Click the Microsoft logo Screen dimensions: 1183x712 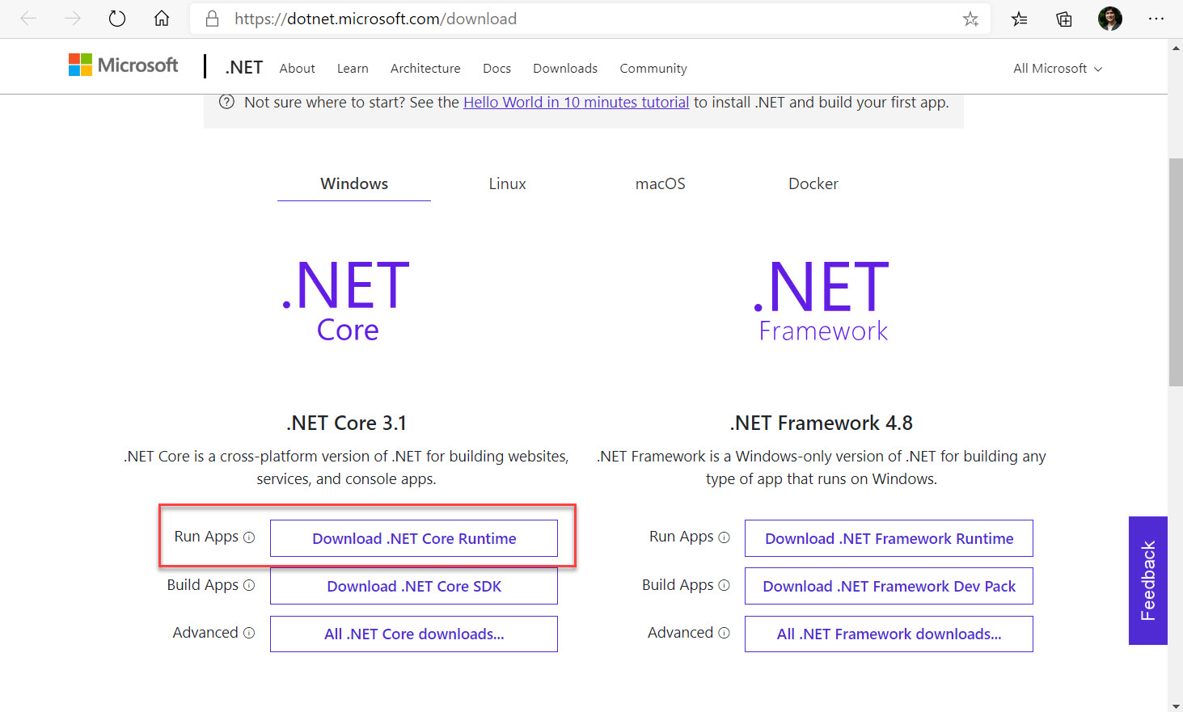[x=124, y=65]
